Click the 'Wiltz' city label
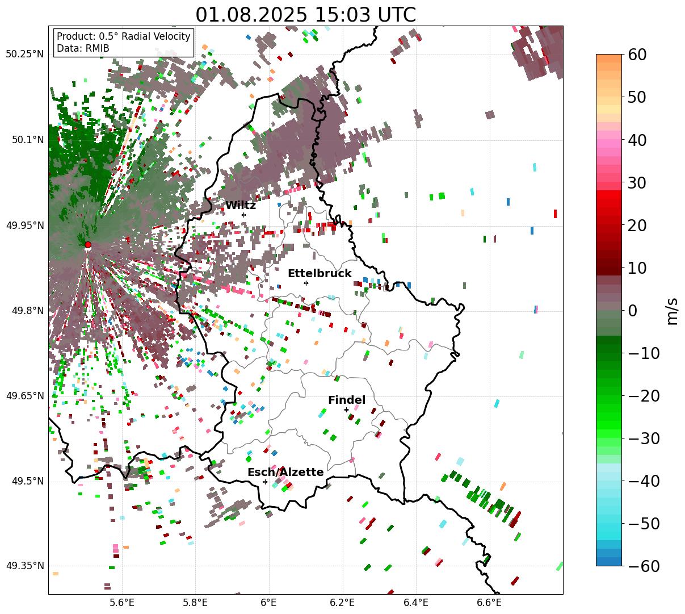This screenshot has height=614, width=685. [x=241, y=206]
